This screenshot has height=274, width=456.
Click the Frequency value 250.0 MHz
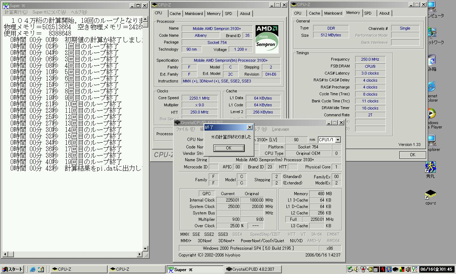tap(370, 59)
